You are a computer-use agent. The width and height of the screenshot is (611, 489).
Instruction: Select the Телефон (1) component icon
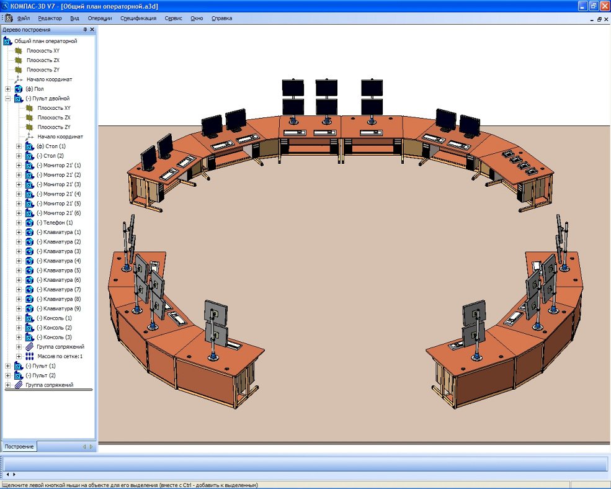[x=29, y=223]
